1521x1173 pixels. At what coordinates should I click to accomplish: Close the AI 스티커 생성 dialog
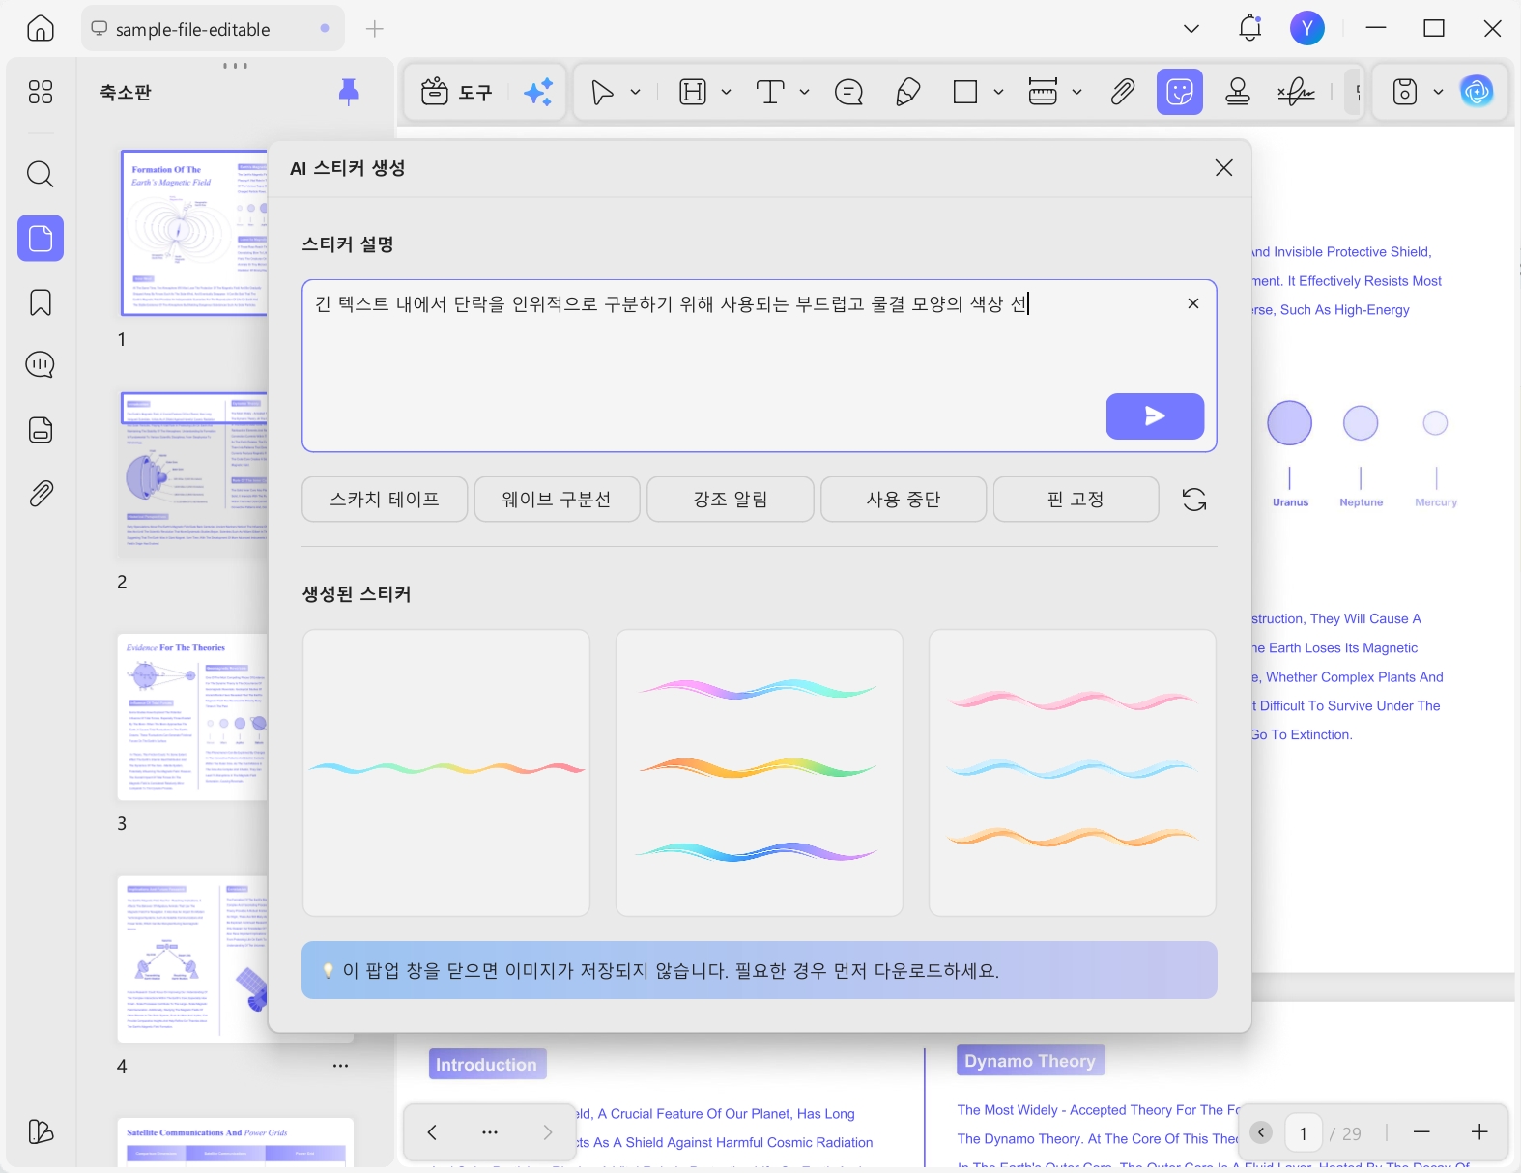click(1223, 167)
